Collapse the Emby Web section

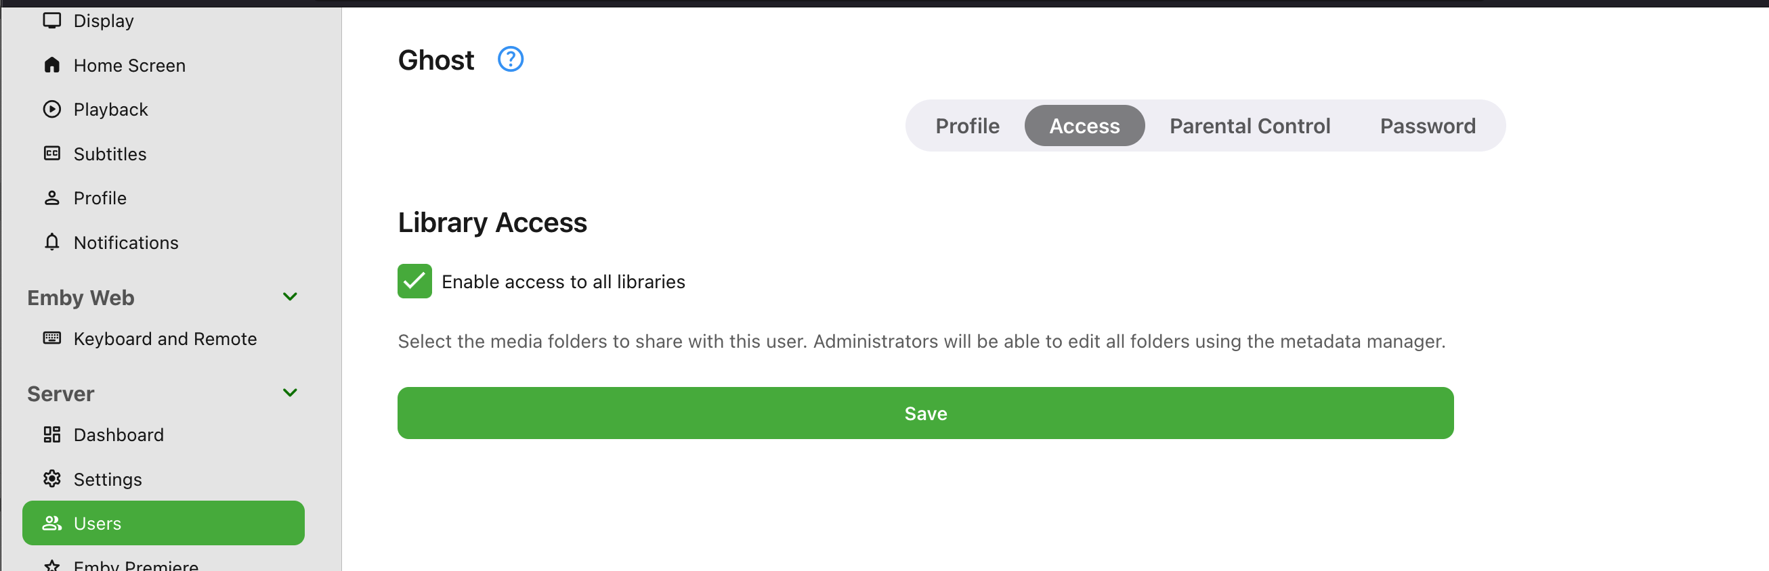[290, 296]
